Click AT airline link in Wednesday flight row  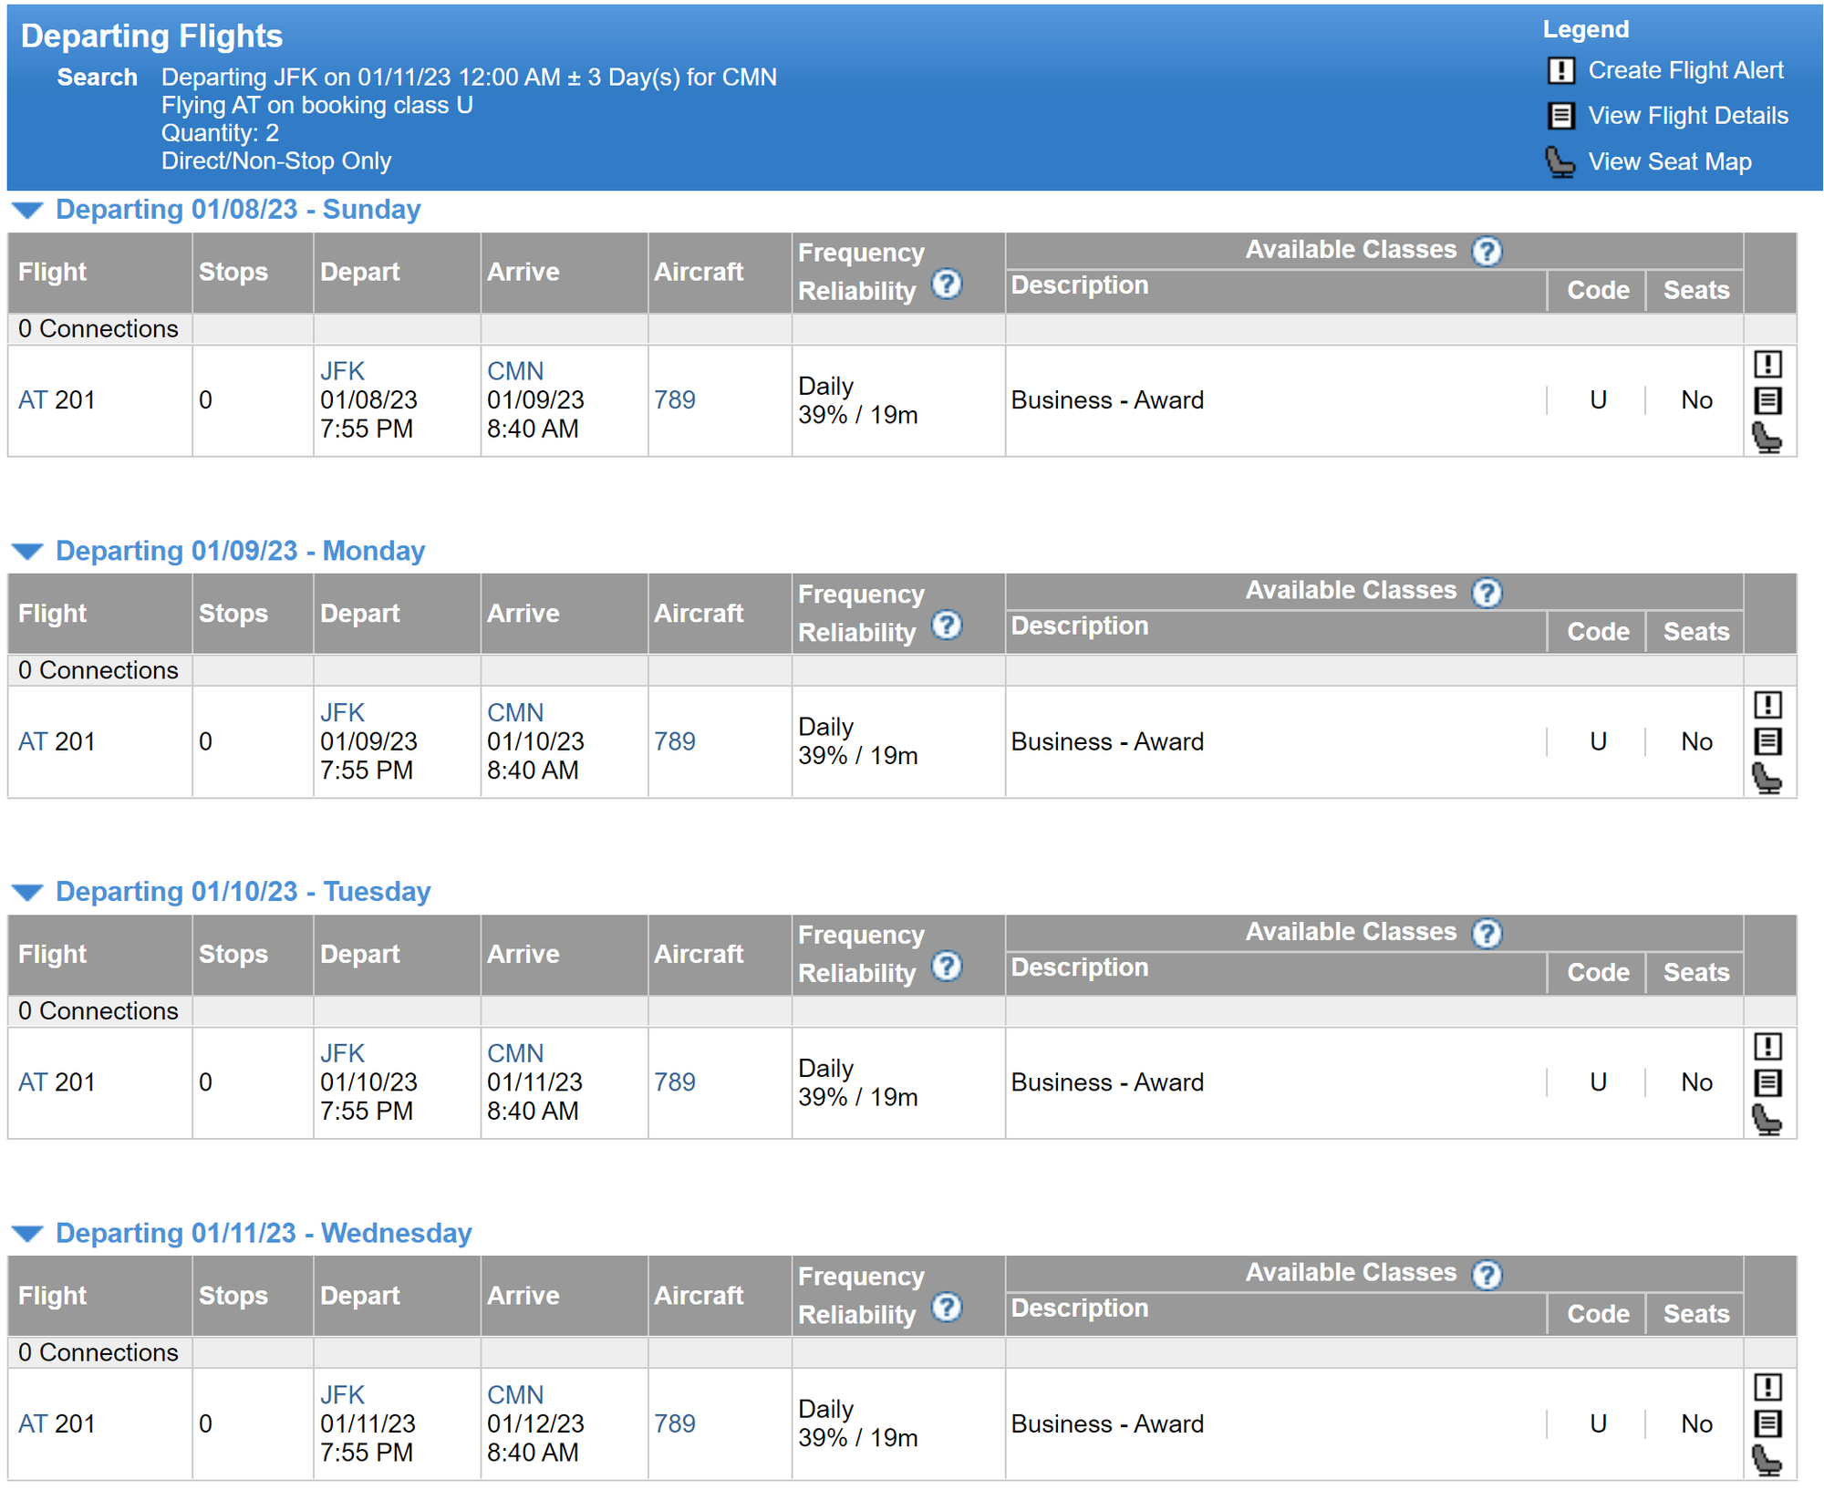pos(32,1423)
